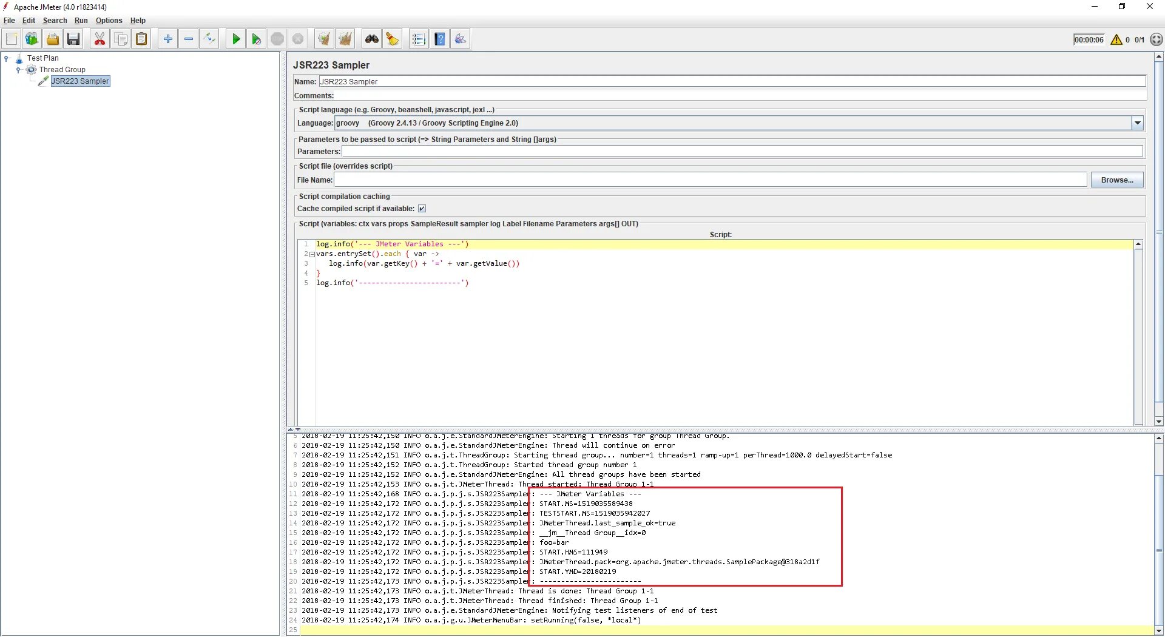Expand all tree nodes with the plus icon
The width and height of the screenshot is (1165, 637).
point(168,39)
